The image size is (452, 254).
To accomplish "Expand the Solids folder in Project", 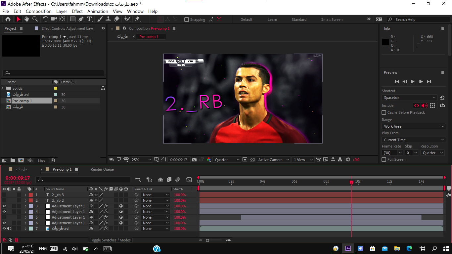I will 3,88.
